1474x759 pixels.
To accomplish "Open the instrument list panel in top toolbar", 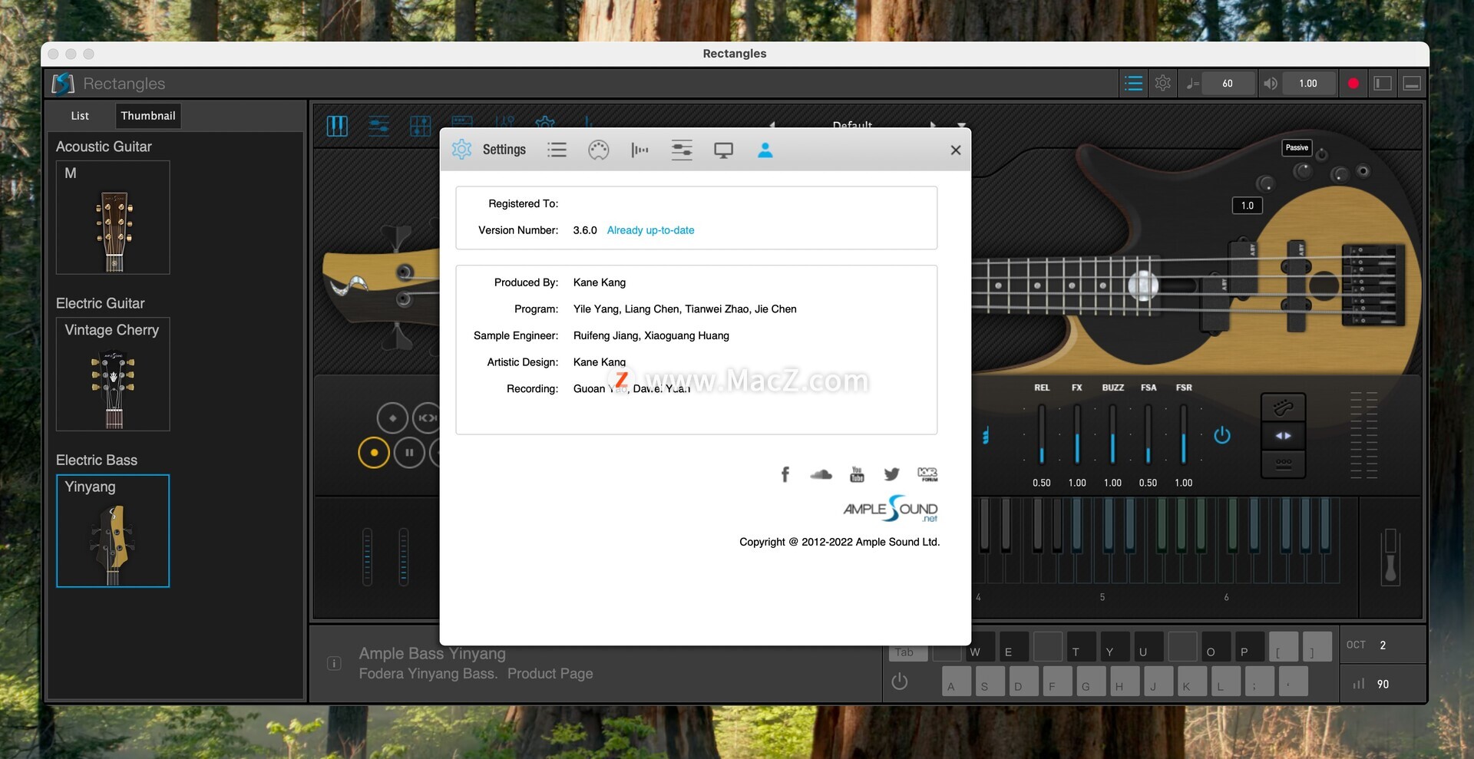I will 1133,84.
